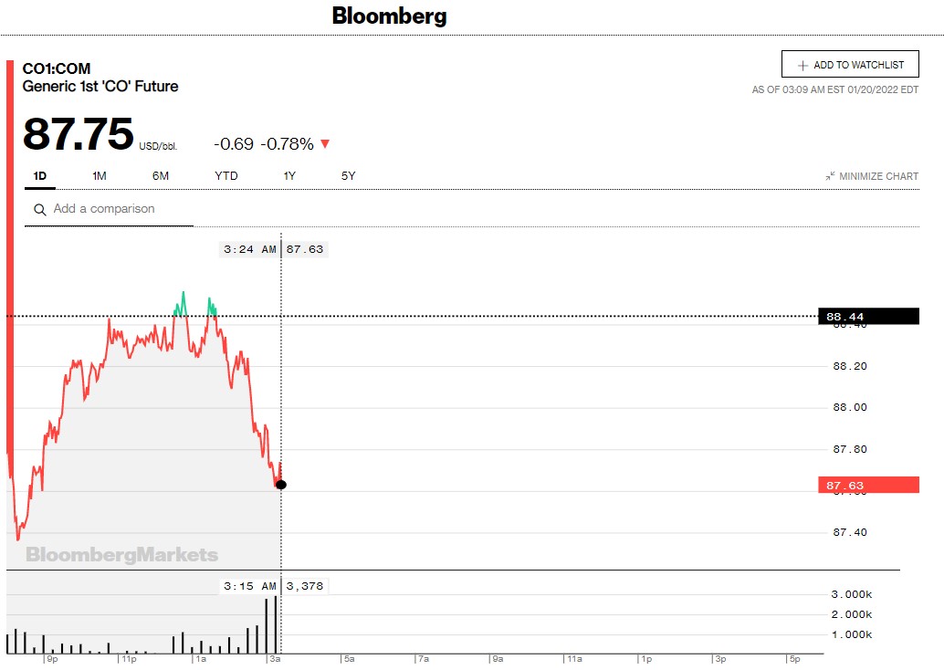
Task: Click the plus icon beside Add to Watchlist
Action: pyautogui.click(x=802, y=66)
